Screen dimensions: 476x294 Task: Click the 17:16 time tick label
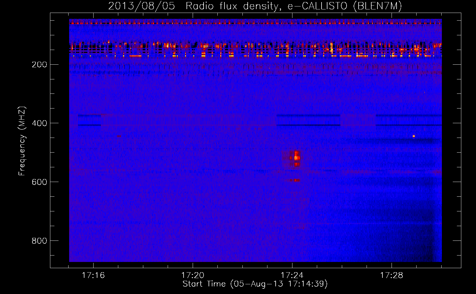[93, 275]
